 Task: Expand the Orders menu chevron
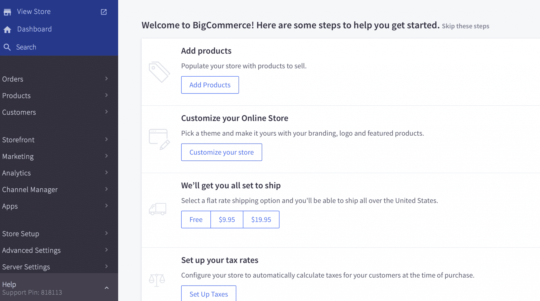pyautogui.click(x=107, y=78)
